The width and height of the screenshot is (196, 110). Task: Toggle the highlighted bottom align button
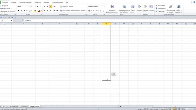[50, 7]
